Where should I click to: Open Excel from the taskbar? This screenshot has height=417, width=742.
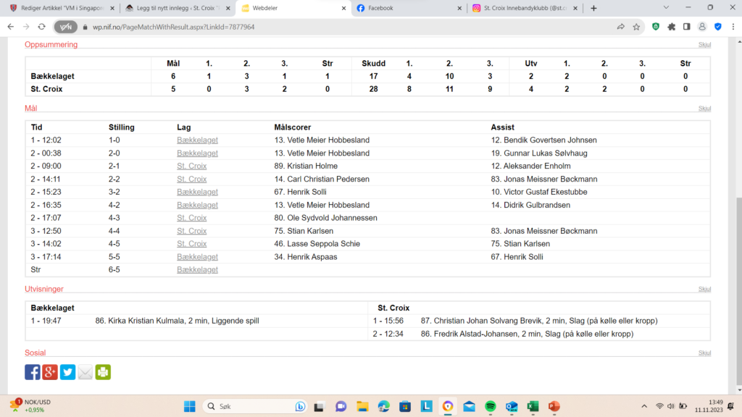pos(533,406)
